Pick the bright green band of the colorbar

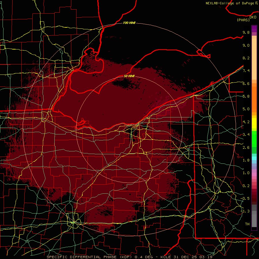point(254,139)
